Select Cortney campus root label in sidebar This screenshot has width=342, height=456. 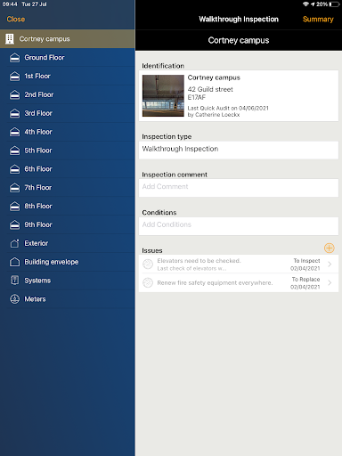45,39
